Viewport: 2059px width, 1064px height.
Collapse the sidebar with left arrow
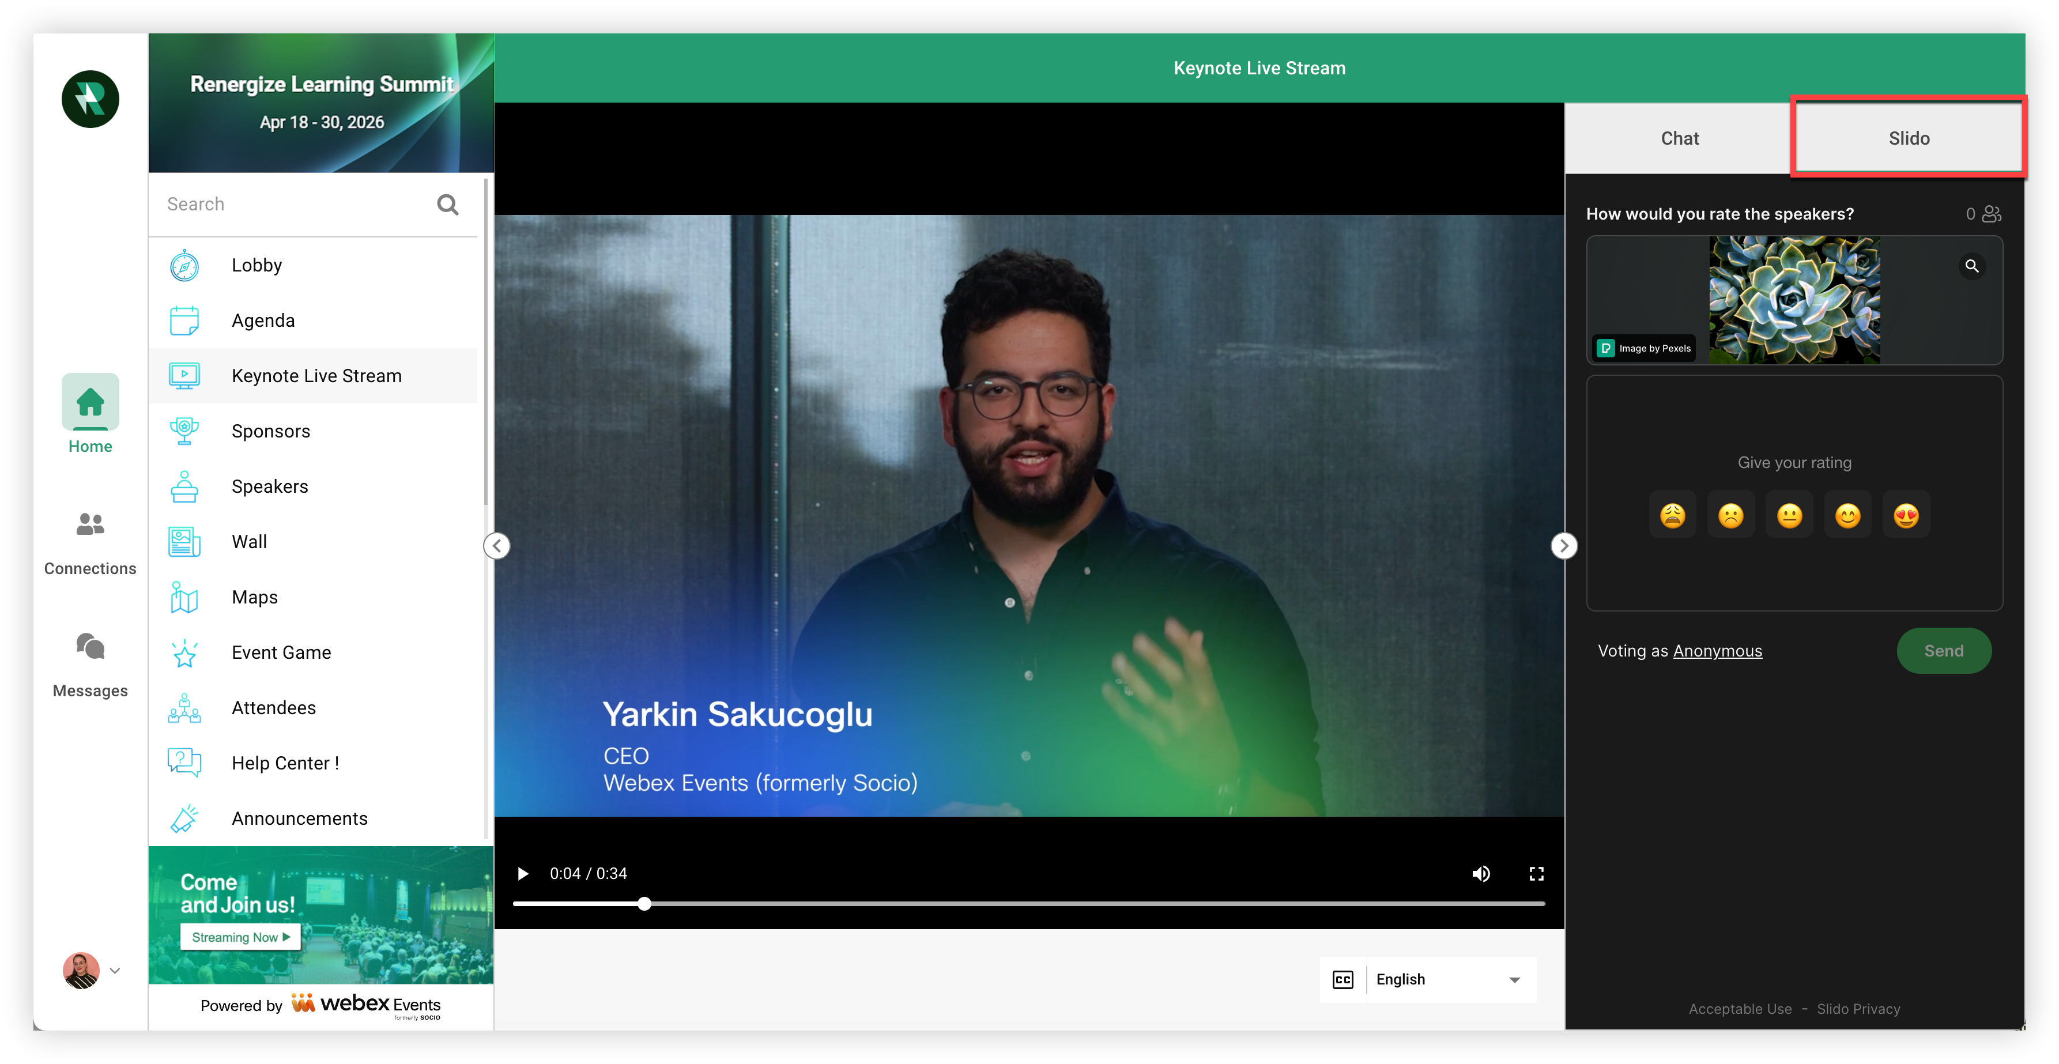[x=497, y=546]
